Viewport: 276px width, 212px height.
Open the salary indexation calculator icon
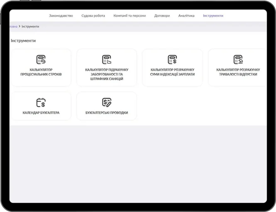pos(172,59)
